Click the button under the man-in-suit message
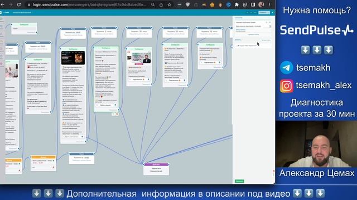 click(139, 79)
